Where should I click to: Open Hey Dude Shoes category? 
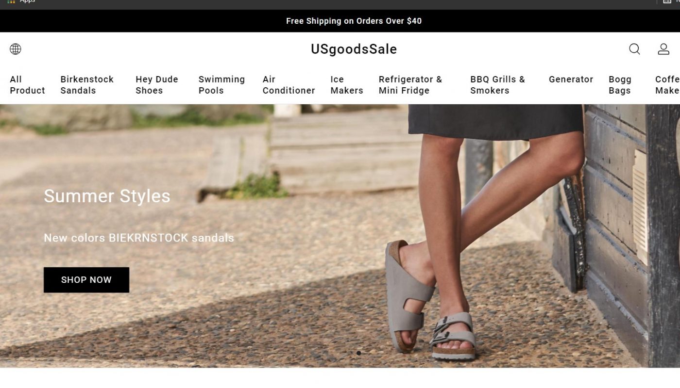tap(157, 85)
